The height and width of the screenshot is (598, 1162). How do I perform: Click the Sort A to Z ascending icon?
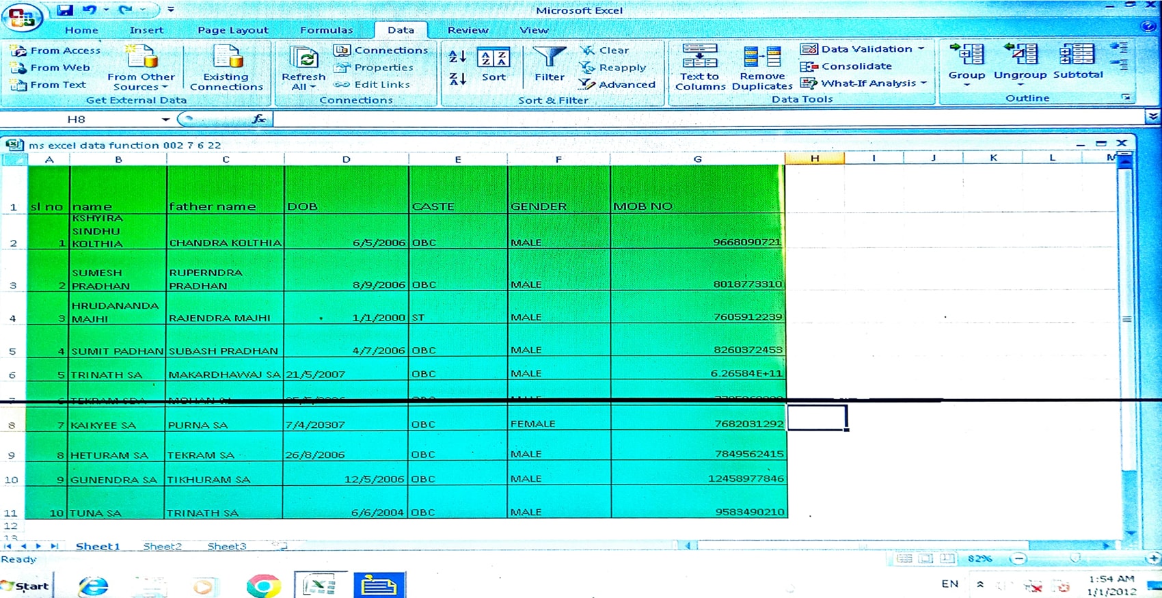(x=457, y=57)
